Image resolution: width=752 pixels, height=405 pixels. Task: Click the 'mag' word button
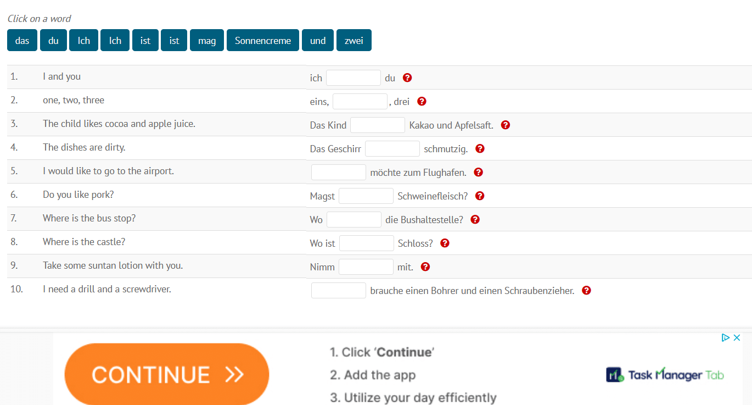click(x=207, y=40)
